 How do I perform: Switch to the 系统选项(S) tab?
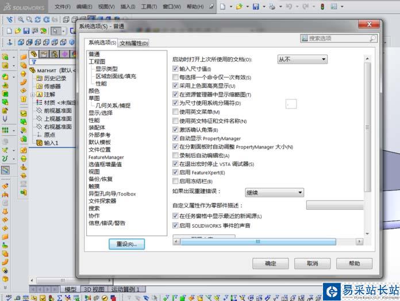pyautogui.click(x=102, y=42)
